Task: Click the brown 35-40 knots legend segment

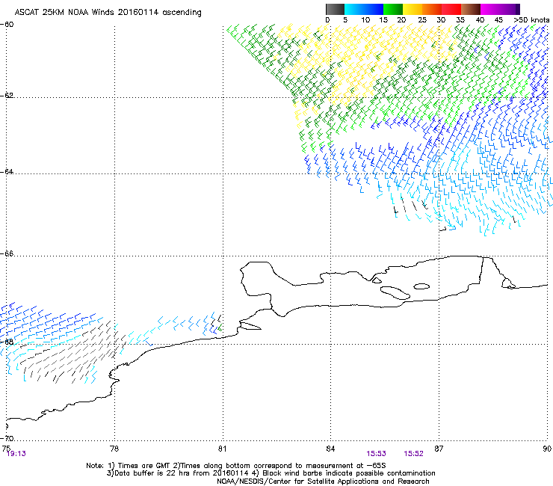Action: point(471,9)
